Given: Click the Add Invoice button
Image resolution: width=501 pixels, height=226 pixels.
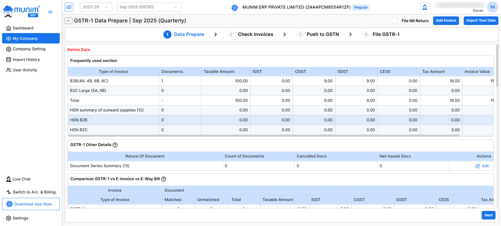Looking at the screenshot, I should click(446, 21).
